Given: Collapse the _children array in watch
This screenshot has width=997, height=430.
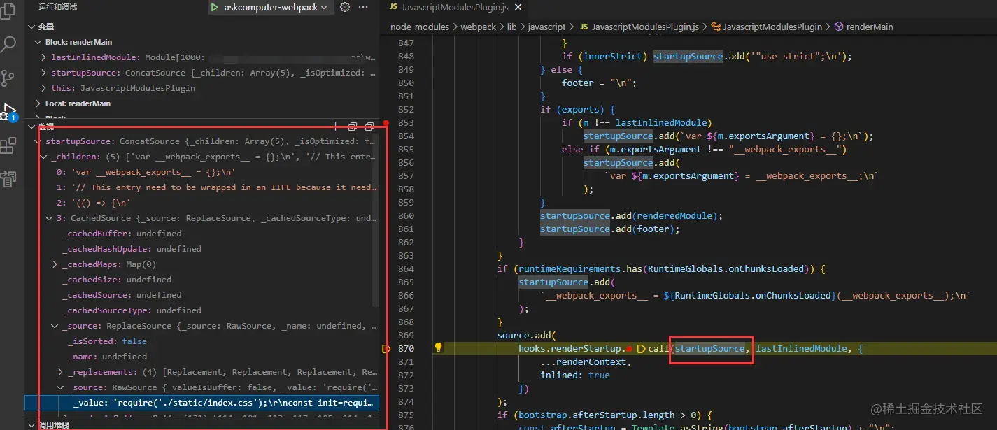Looking at the screenshot, I should pos(44,157).
